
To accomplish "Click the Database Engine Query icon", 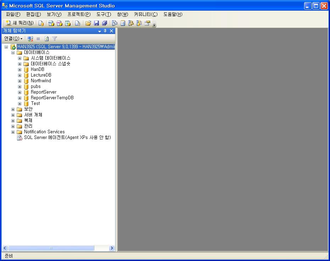I will click(41, 23).
